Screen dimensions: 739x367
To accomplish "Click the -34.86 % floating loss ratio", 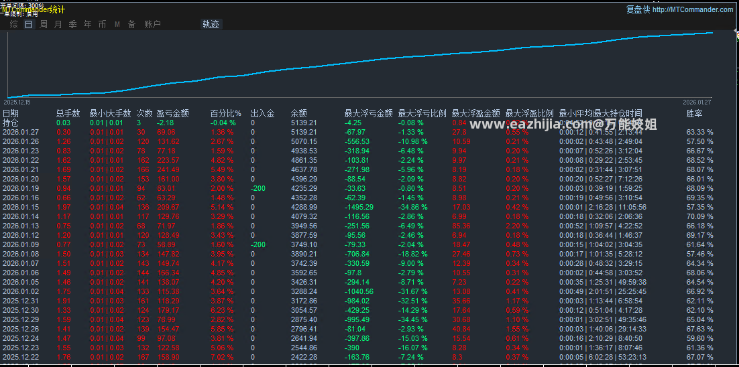I will click(414, 208).
